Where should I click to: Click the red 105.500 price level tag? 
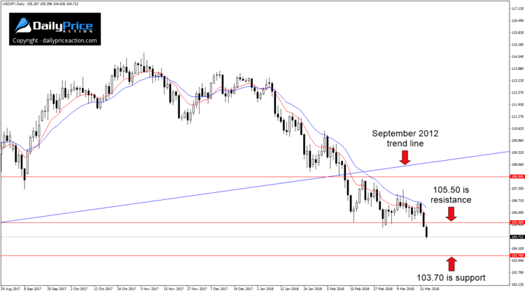(x=517, y=222)
